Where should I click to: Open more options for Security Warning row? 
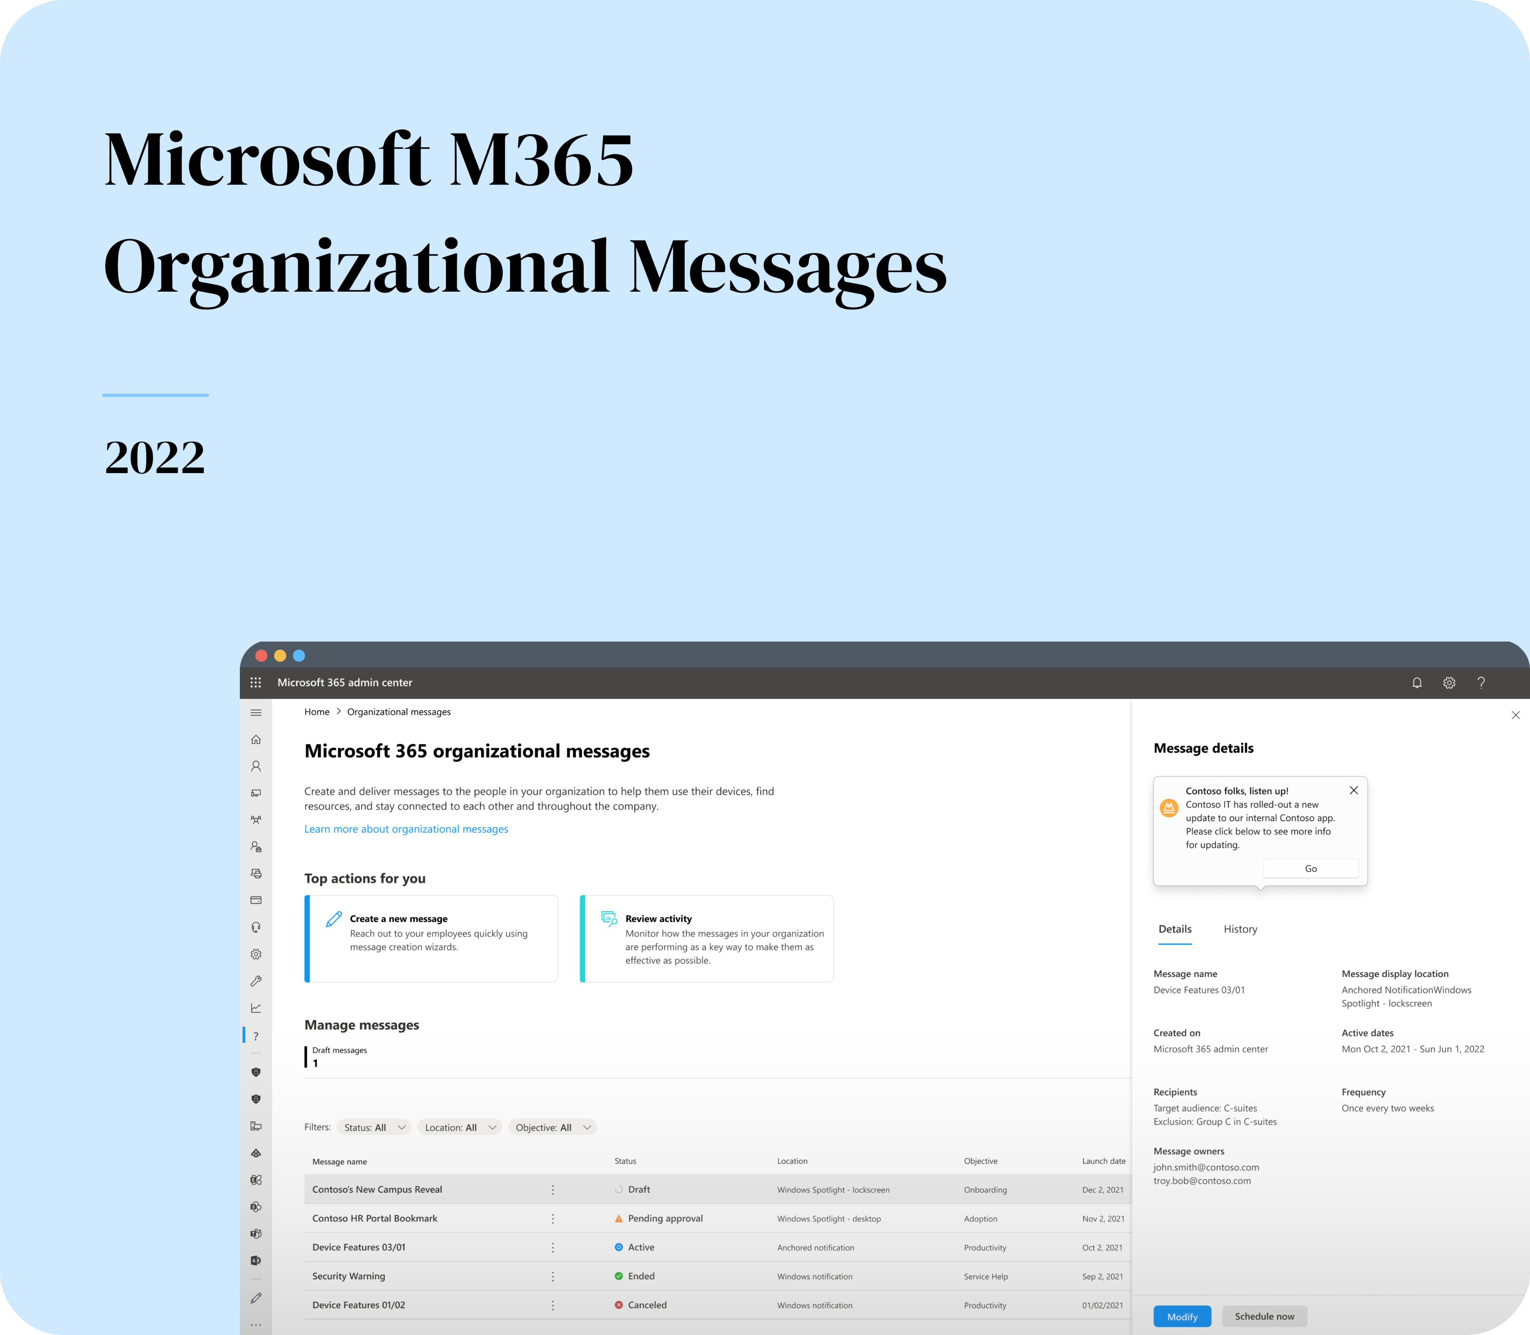point(553,1276)
